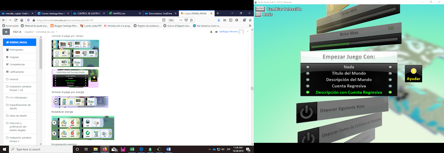Open Insignias in Moodle sidebar
This screenshot has height=153, width=444.
19,57
